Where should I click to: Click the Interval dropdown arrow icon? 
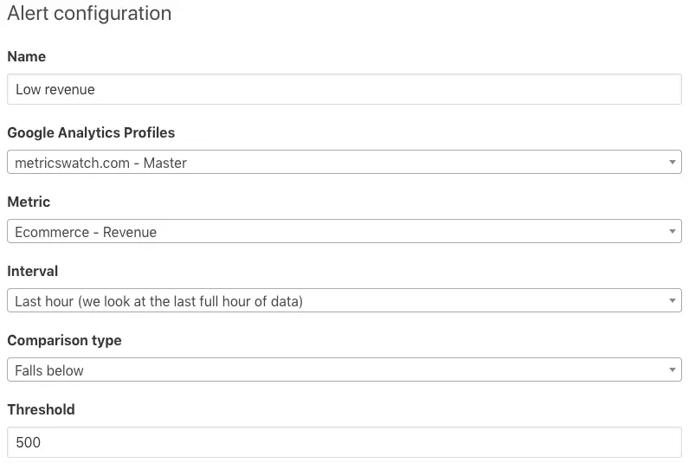pos(673,301)
